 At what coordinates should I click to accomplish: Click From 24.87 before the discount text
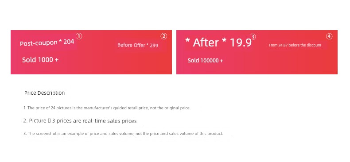click(295, 45)
